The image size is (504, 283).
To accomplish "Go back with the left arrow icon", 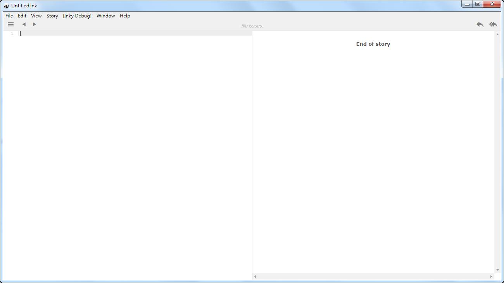I will tap(24, 24).
